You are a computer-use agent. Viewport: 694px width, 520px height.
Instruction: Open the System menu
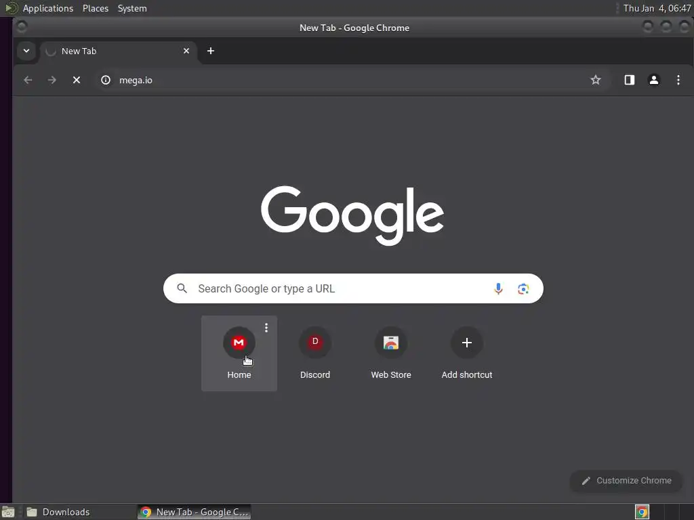(132, 8)
